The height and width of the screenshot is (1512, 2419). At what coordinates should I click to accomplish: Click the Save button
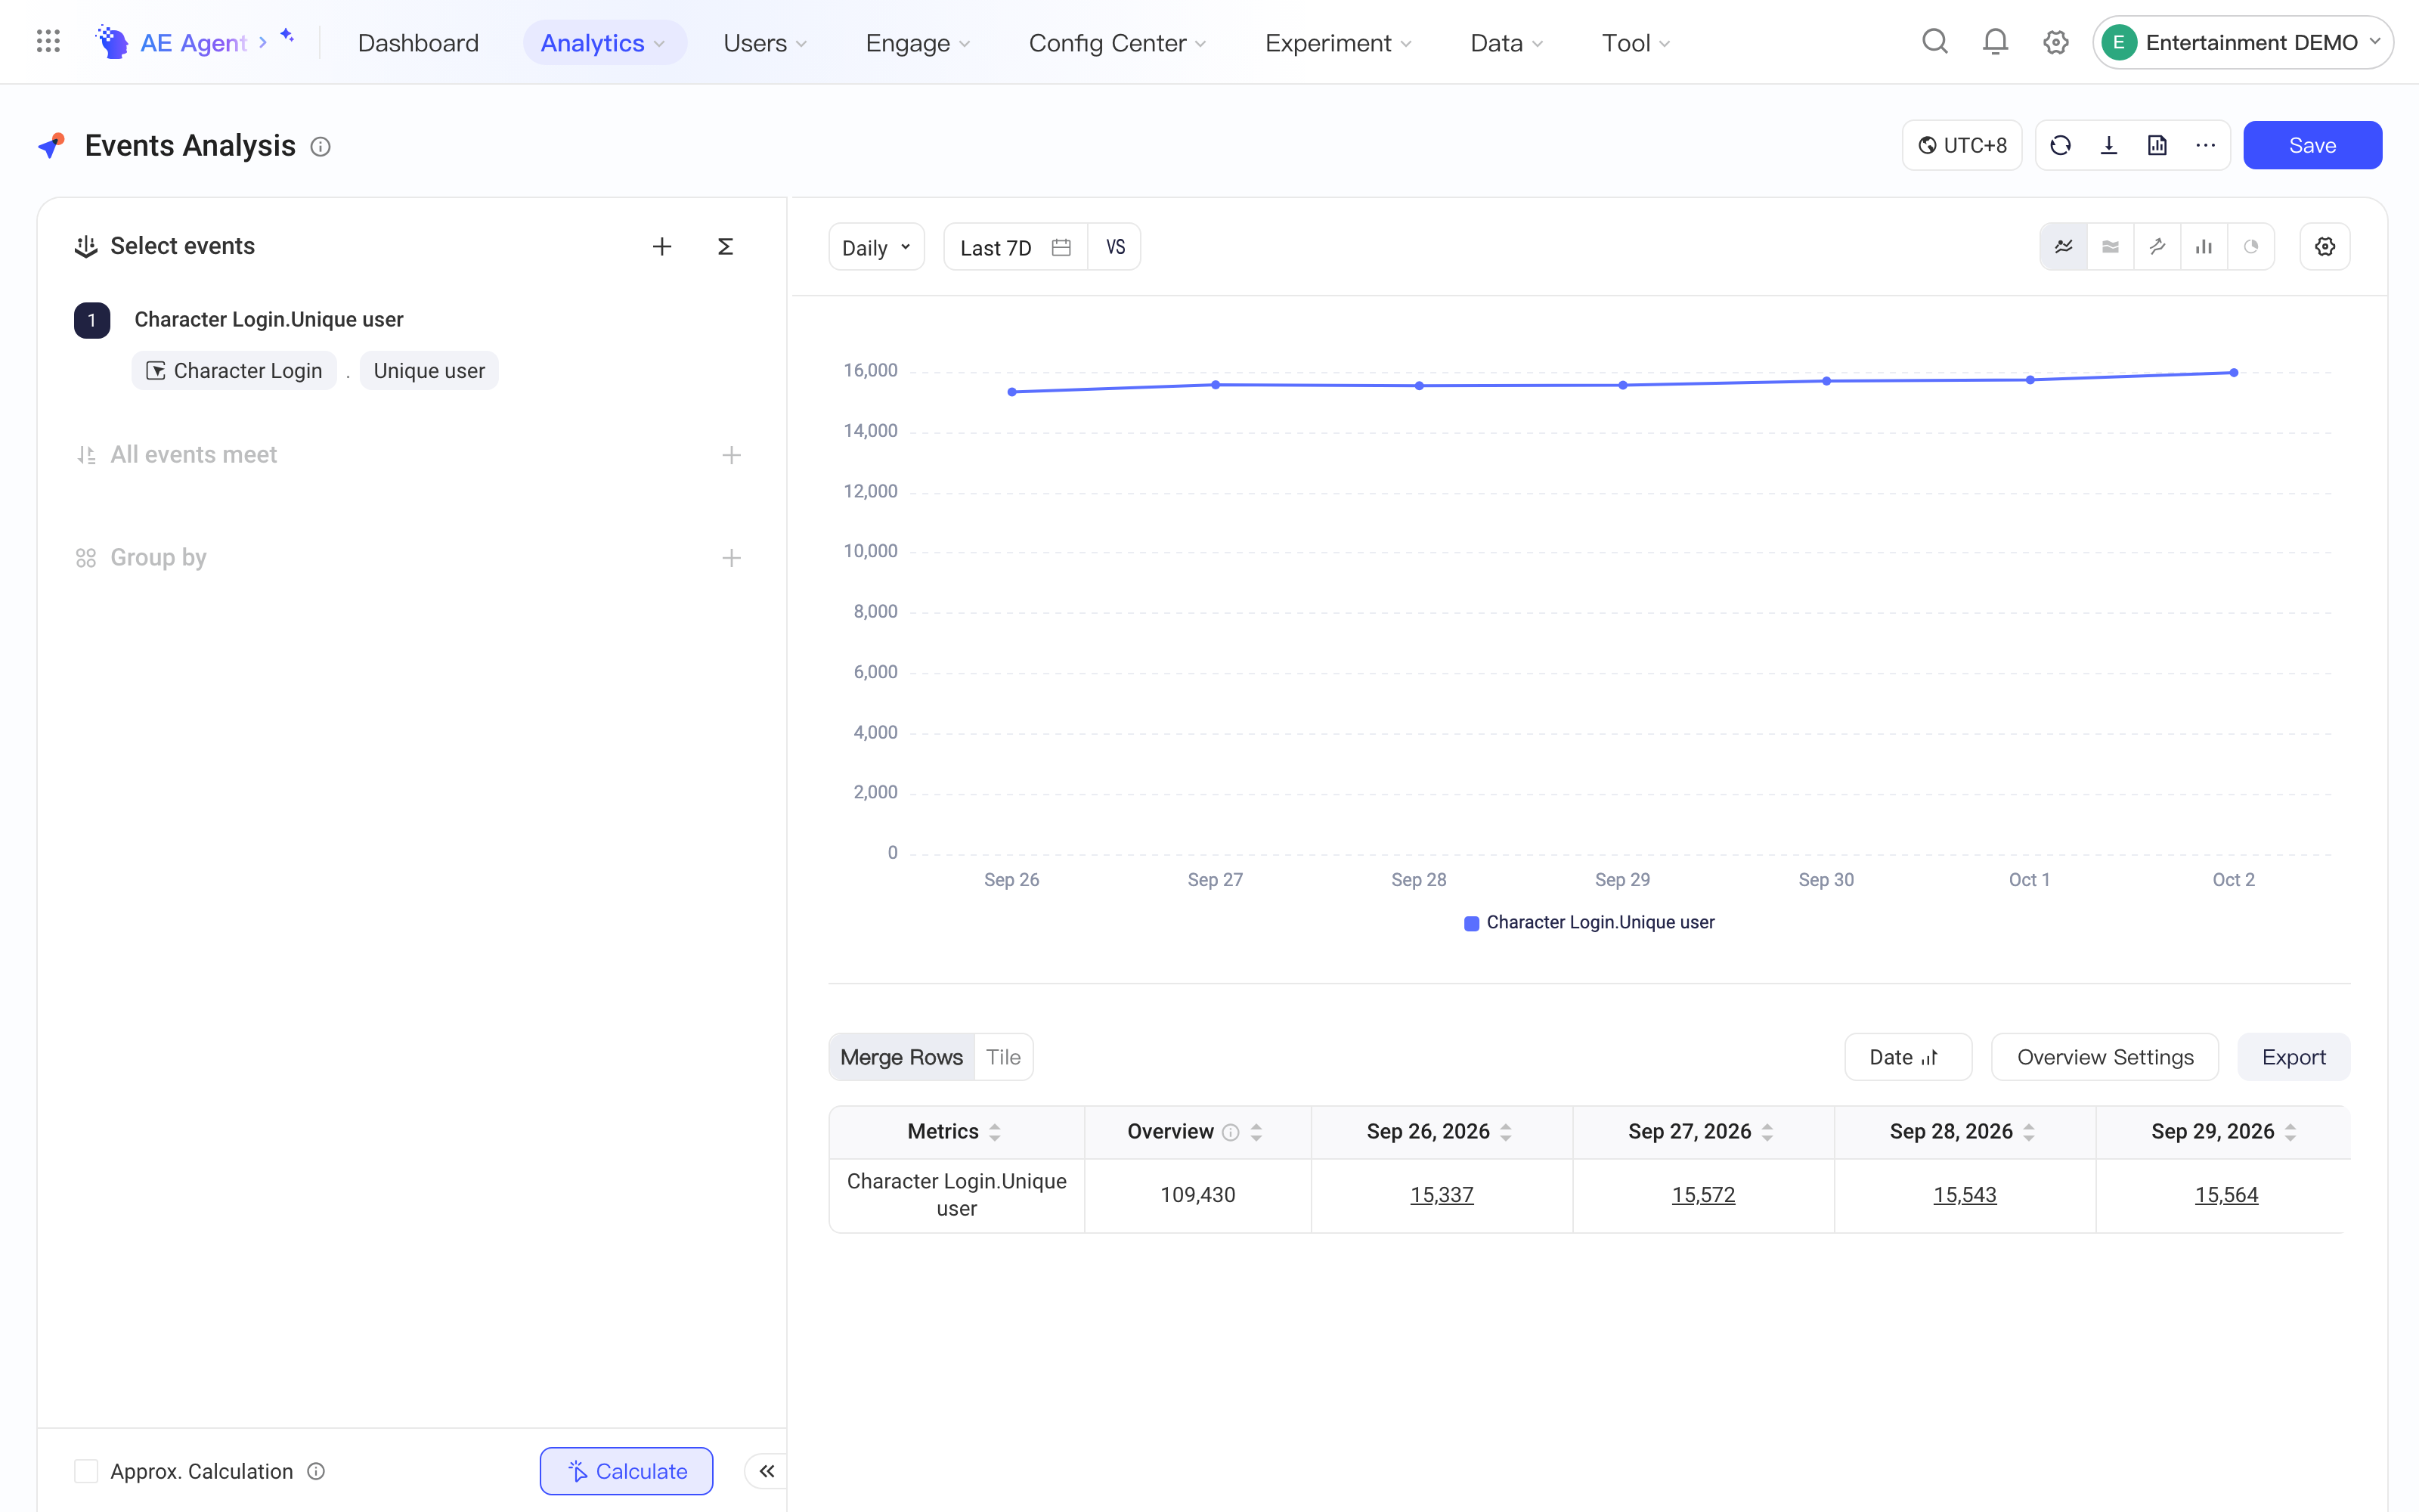(2312, 146)
